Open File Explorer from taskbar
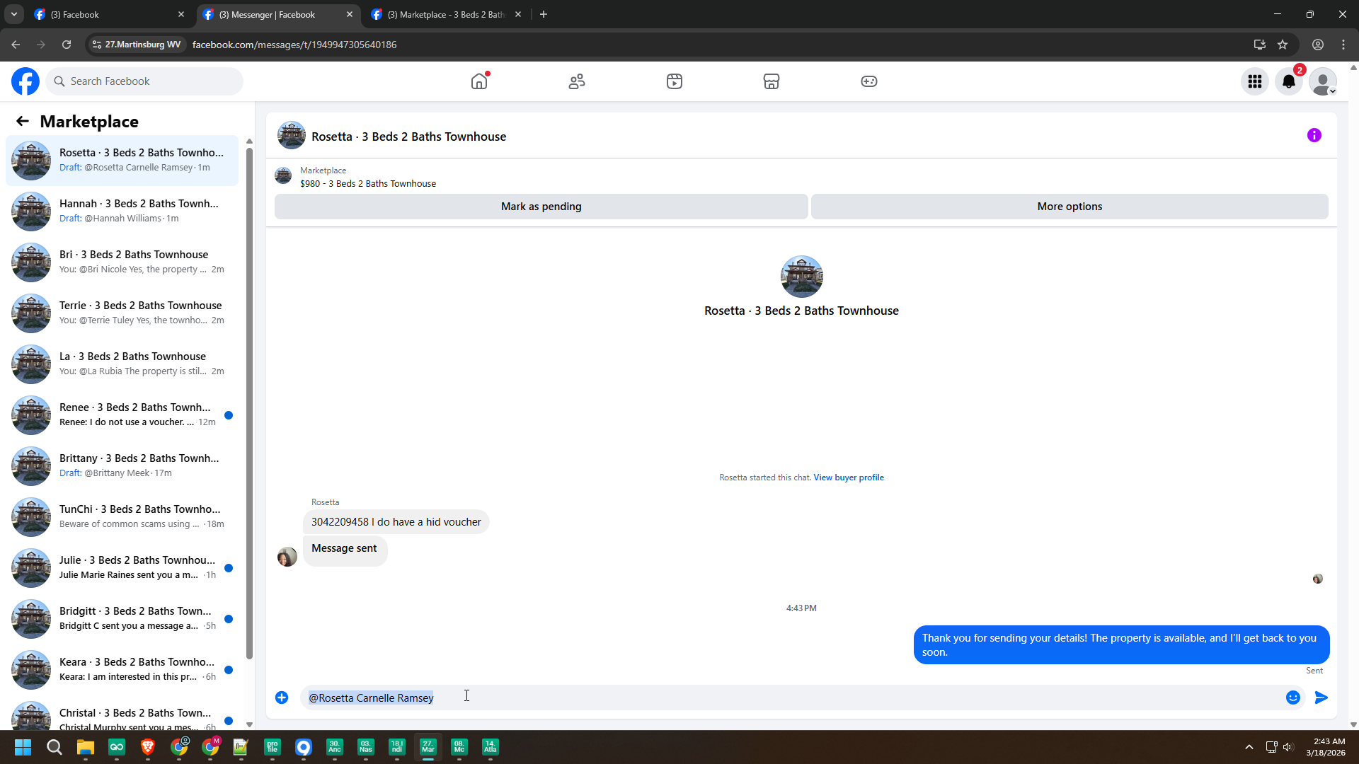The image size is (1359, 764). click(86, 747)
